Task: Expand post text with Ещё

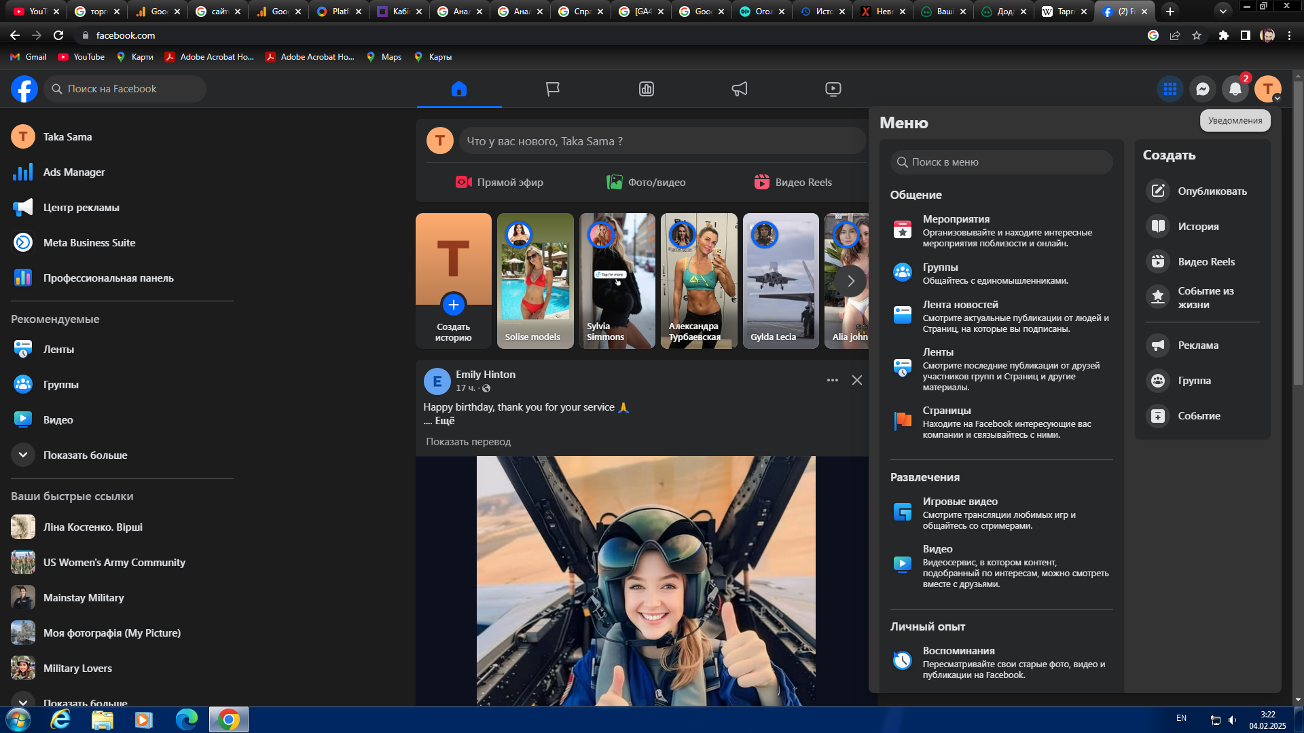Action: (445, 421)
